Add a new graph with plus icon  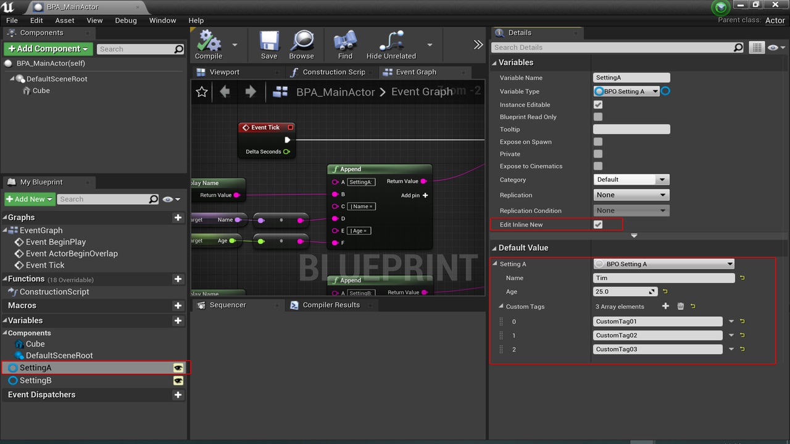178,217
